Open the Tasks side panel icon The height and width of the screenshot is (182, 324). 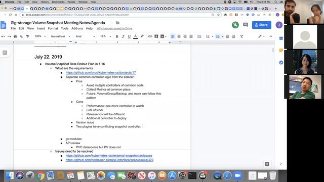pos(281,62)
